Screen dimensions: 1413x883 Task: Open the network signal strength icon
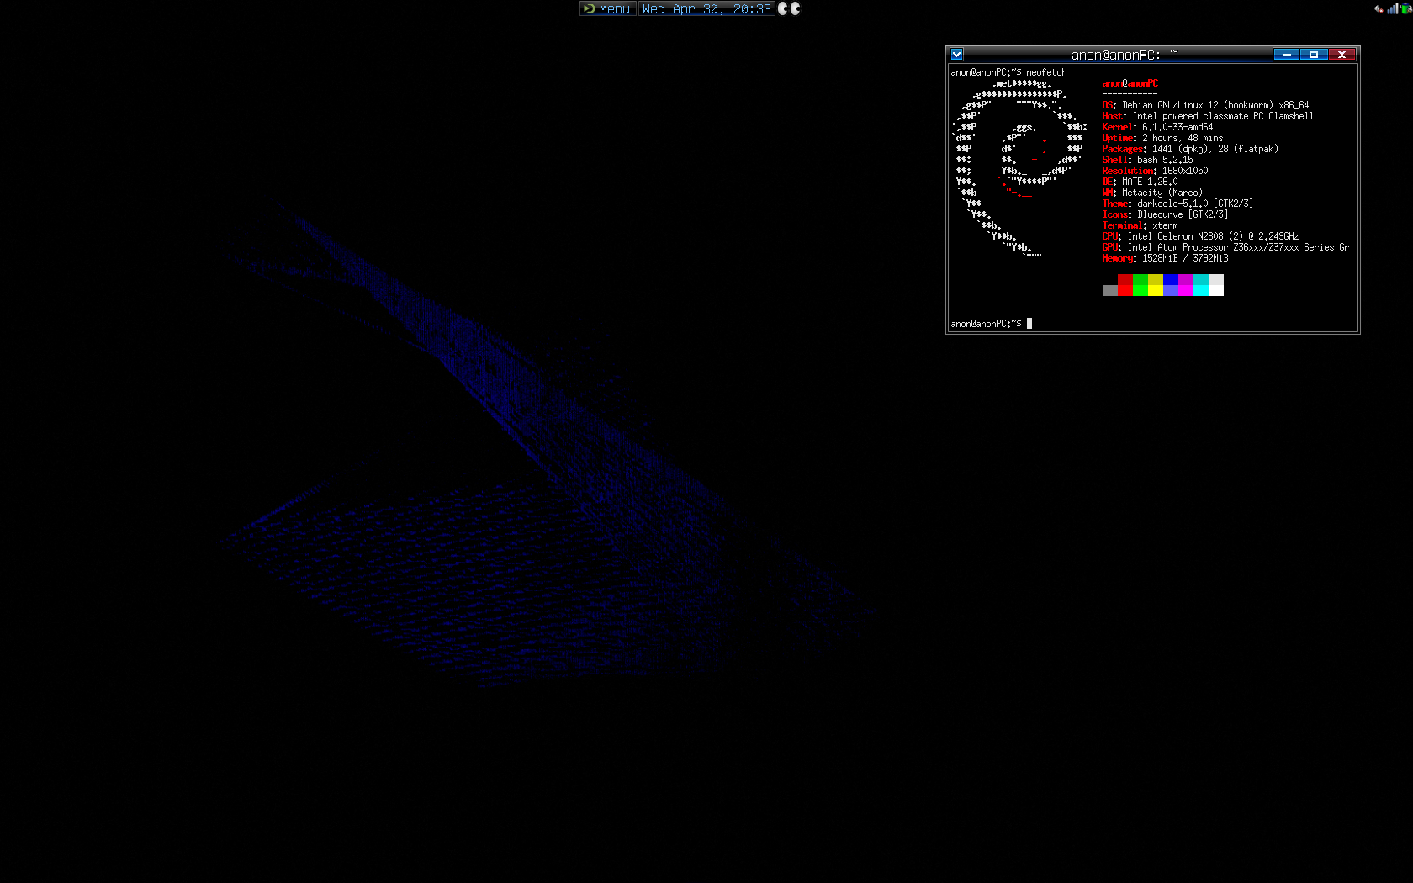click(x=1392, y=8)
